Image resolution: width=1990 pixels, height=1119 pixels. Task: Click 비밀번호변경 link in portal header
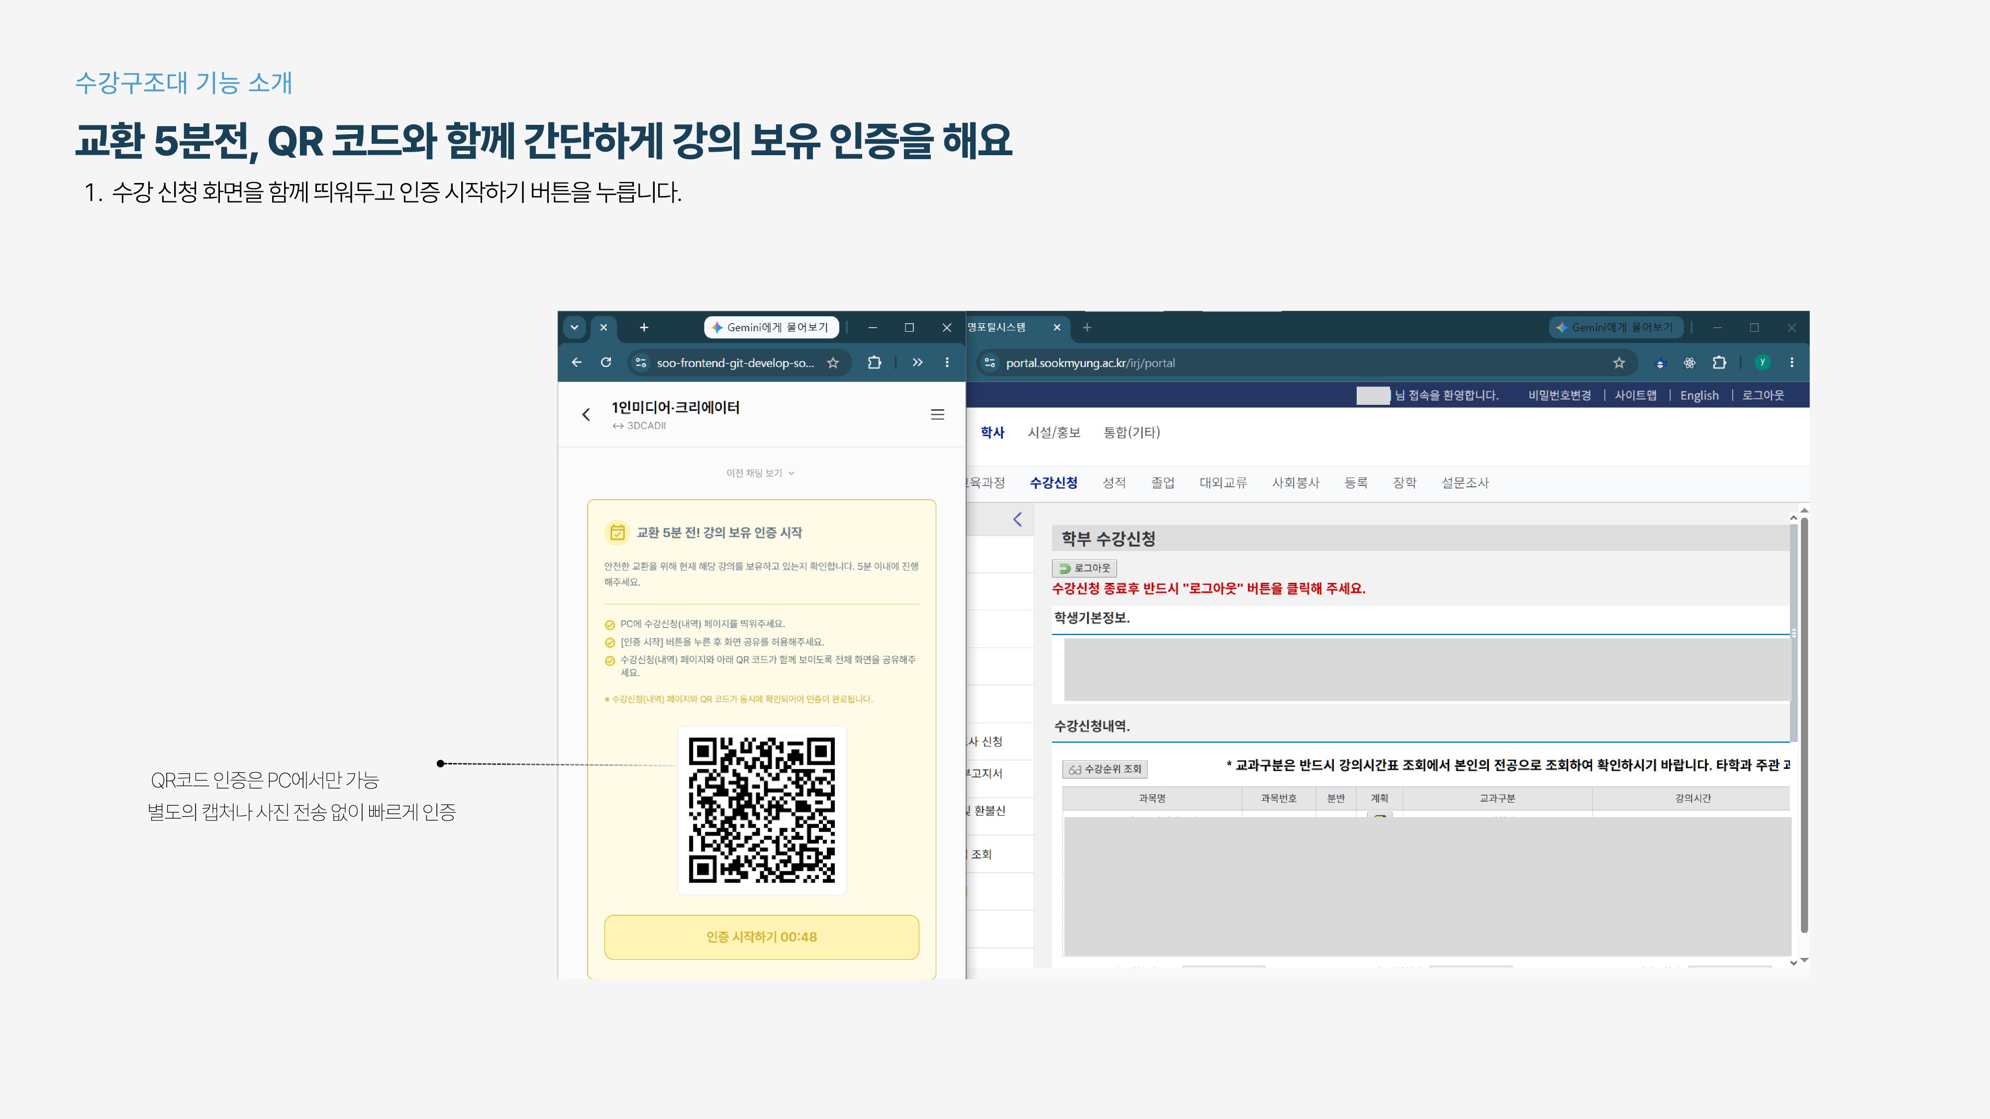click(x=1559, y=395)
